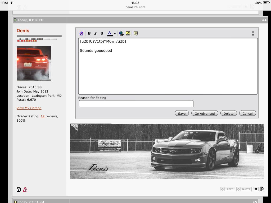Toggle italic text formatting

tap(96, 33)
